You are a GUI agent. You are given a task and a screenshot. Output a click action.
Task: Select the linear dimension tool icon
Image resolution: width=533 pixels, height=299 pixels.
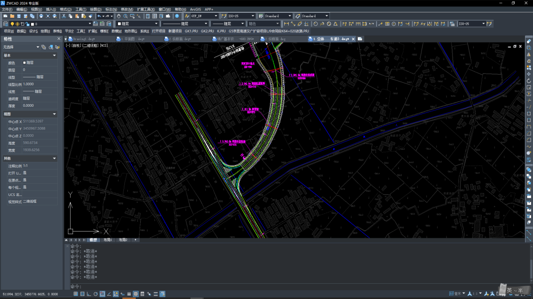(287, 24)
